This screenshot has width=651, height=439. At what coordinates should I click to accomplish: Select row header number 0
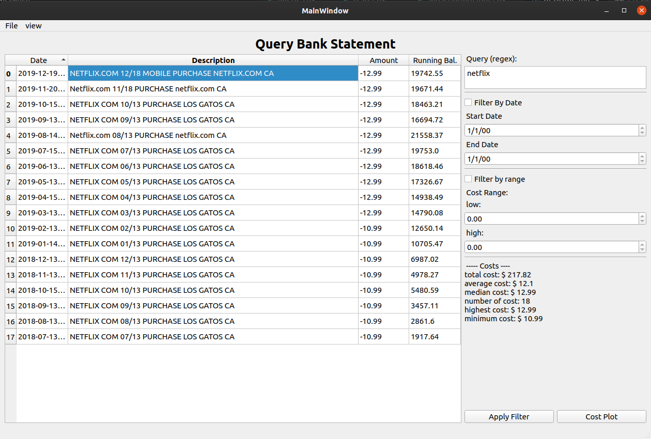[x=11, y=73]
